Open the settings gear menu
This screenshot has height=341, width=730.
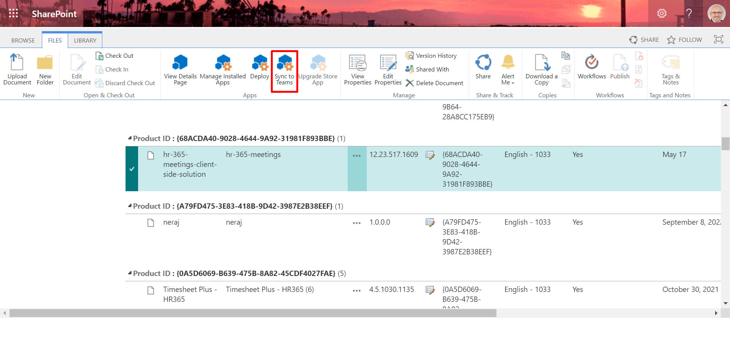click(x=662, y=14)
